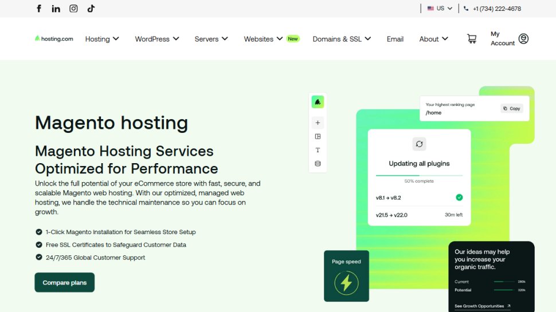
Task: Open the TikTok social link
Action: pyautogui.click(x=91, y=9)
